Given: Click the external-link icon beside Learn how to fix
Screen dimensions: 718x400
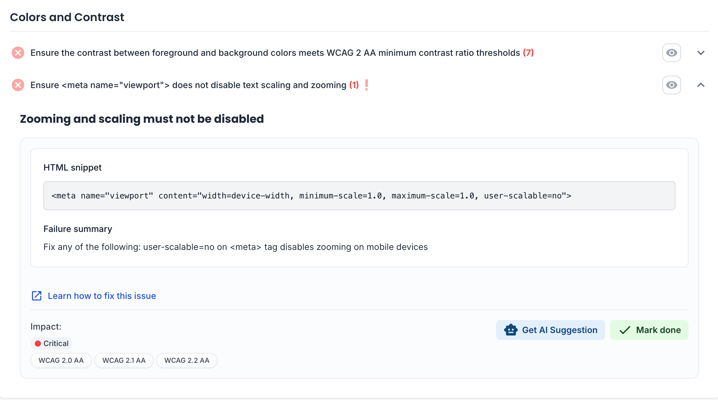Looking at the screenshot, I should coord(37,296).
